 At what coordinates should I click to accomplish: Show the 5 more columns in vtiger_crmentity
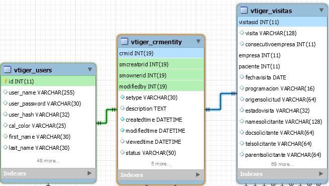coord(161,164)
